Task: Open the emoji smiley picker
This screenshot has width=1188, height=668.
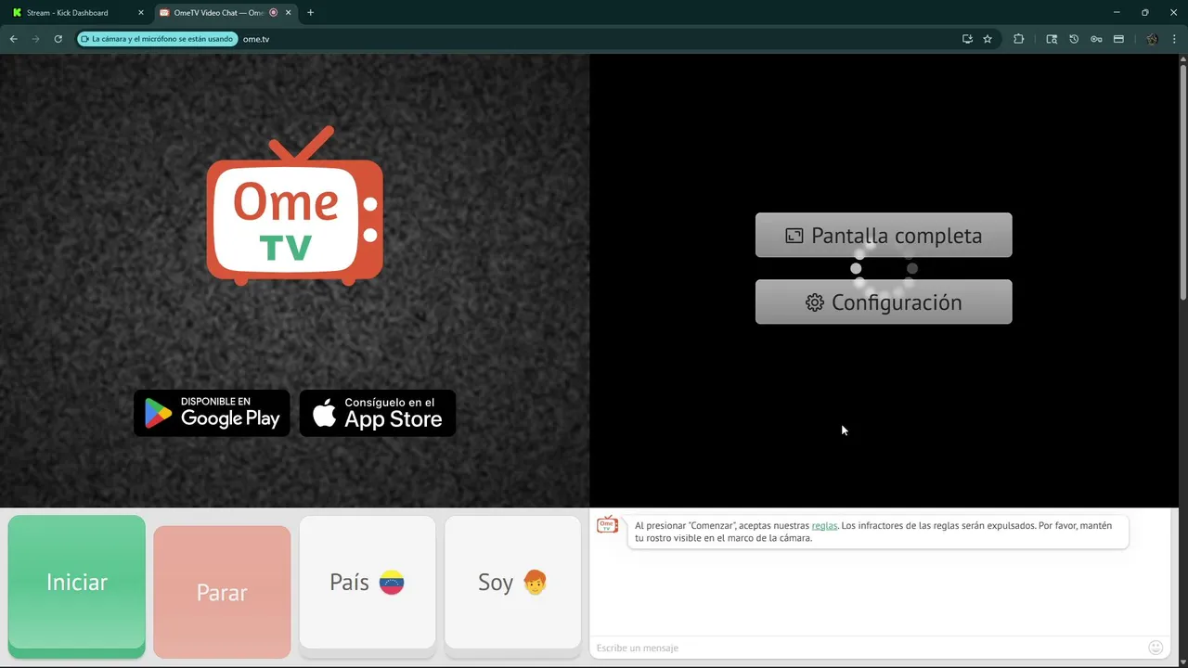Action: tap(1156, 648)
